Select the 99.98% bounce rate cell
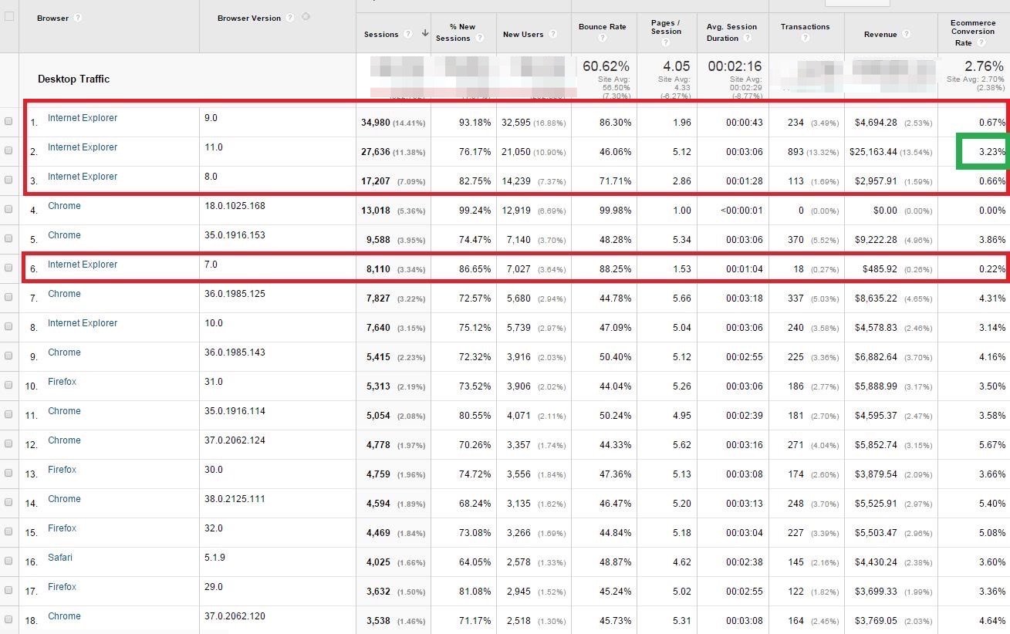1010x634 pixels. tap(615, 211)
